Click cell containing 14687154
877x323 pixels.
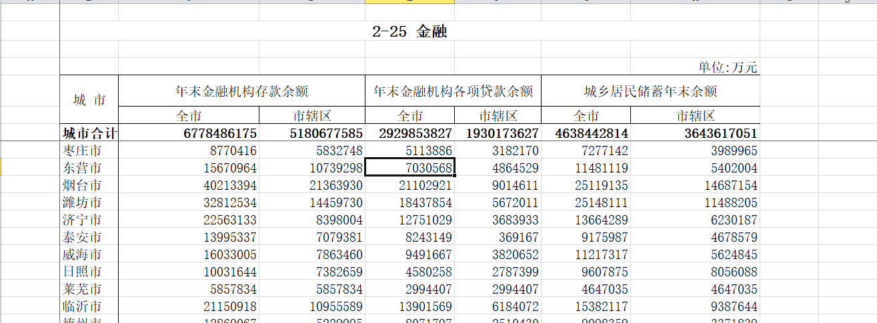(x=695, y=185)
